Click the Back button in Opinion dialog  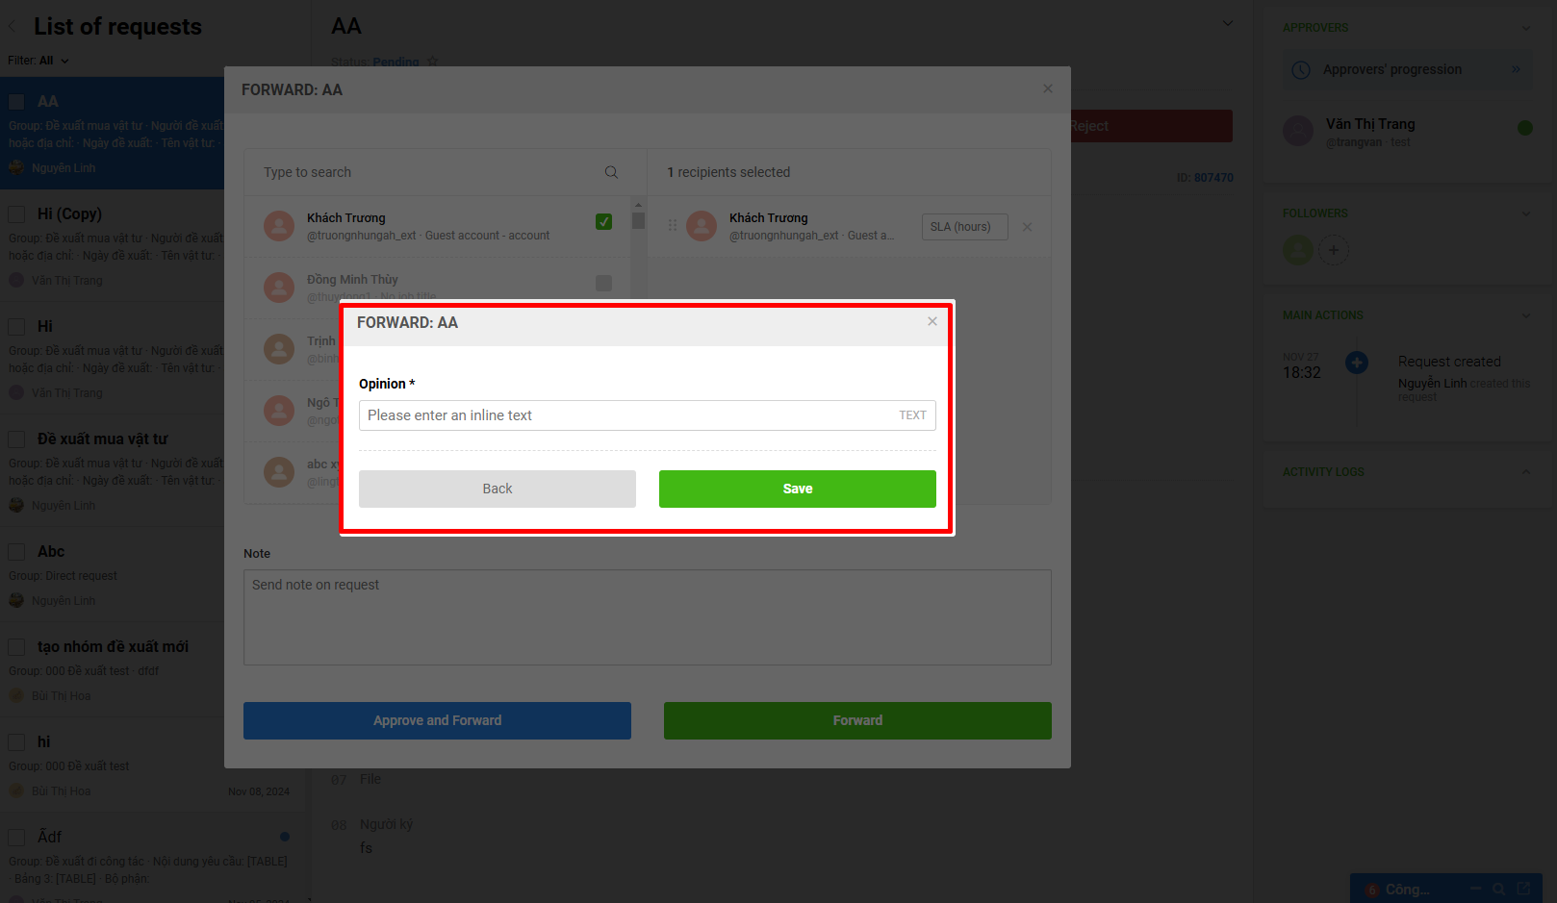[x=497, y=489]
